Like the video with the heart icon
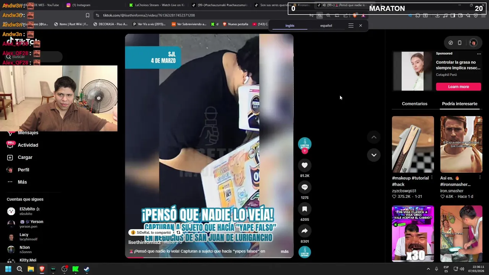 coord(304,165)
